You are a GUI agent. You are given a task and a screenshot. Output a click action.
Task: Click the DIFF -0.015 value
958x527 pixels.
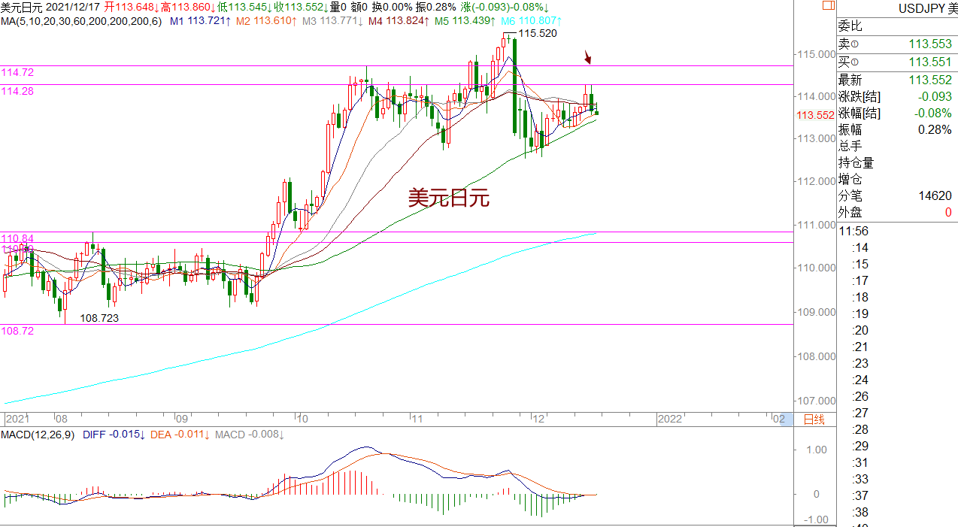pyautogui.click(x=114, y=435)
